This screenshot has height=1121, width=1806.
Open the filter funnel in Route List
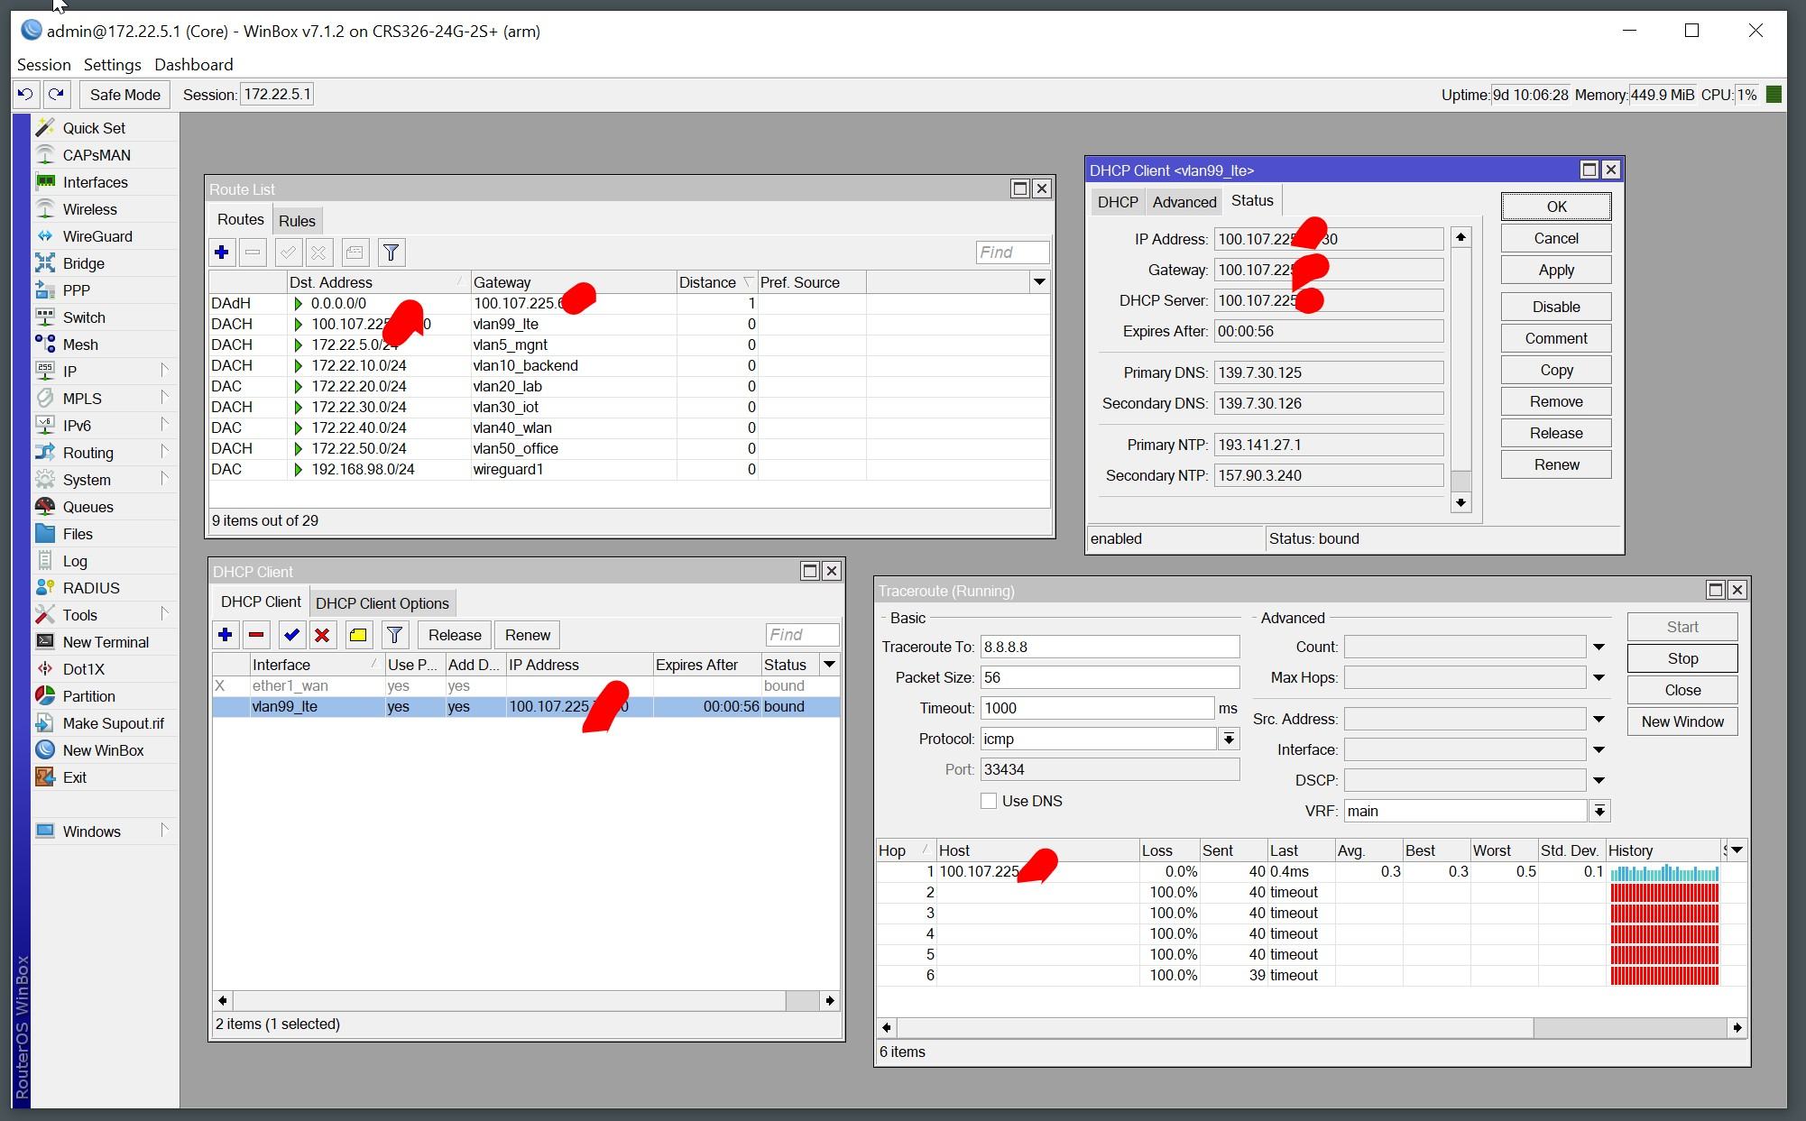tap(392, 253)
